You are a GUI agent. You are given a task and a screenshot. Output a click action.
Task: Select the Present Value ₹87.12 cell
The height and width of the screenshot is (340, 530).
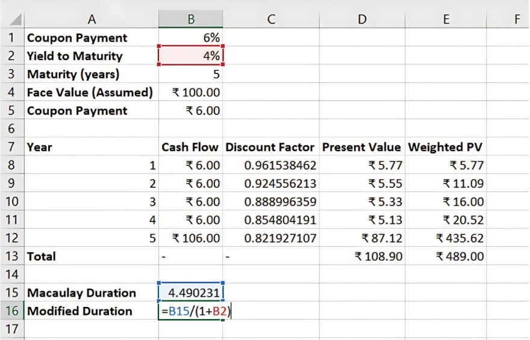[x=362, y=238]
